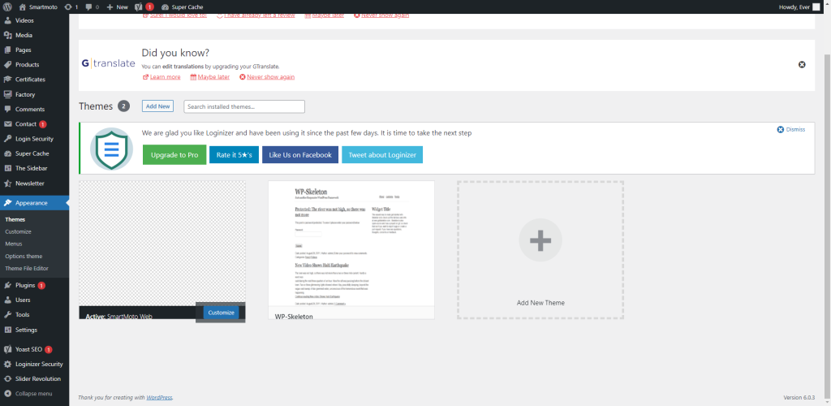This screenshot has width=831, height=406.
Task: Open the Factory sidebar icon
Action: tap(7, 94)
